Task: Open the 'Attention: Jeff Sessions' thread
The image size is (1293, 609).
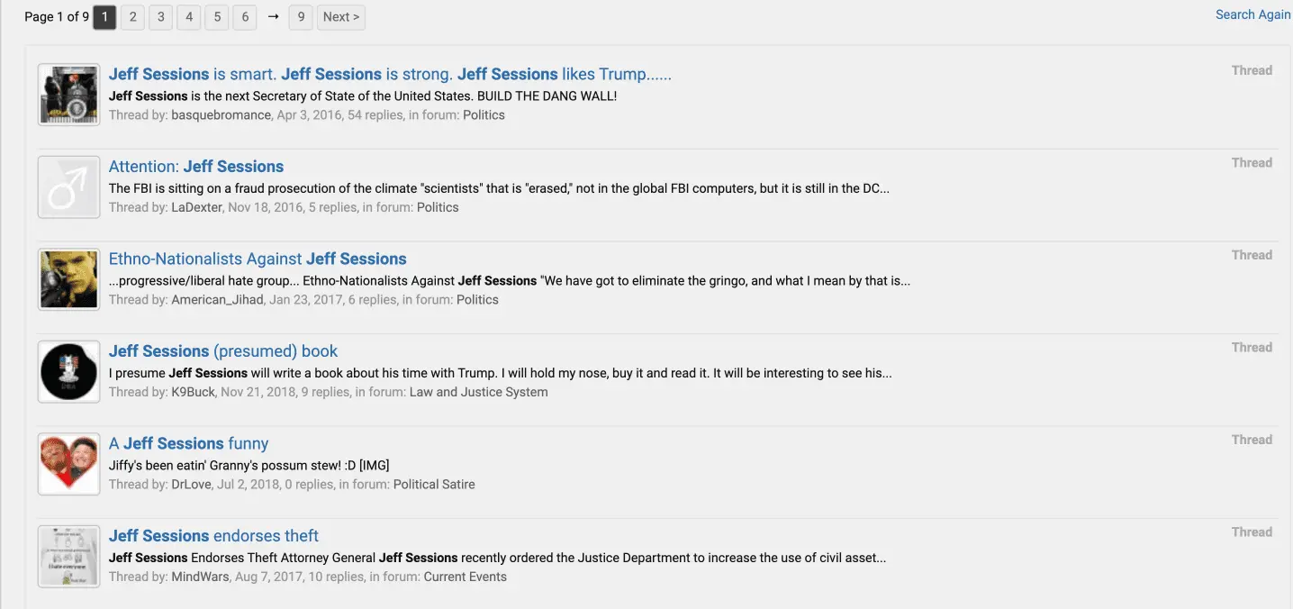Action: (195, 167)
